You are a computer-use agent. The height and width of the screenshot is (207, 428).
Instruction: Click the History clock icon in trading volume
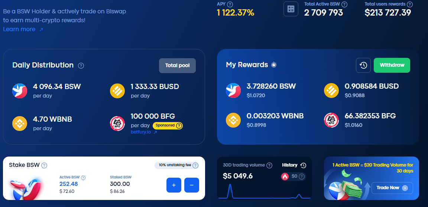pyautogui.click(x=303, y=165)
